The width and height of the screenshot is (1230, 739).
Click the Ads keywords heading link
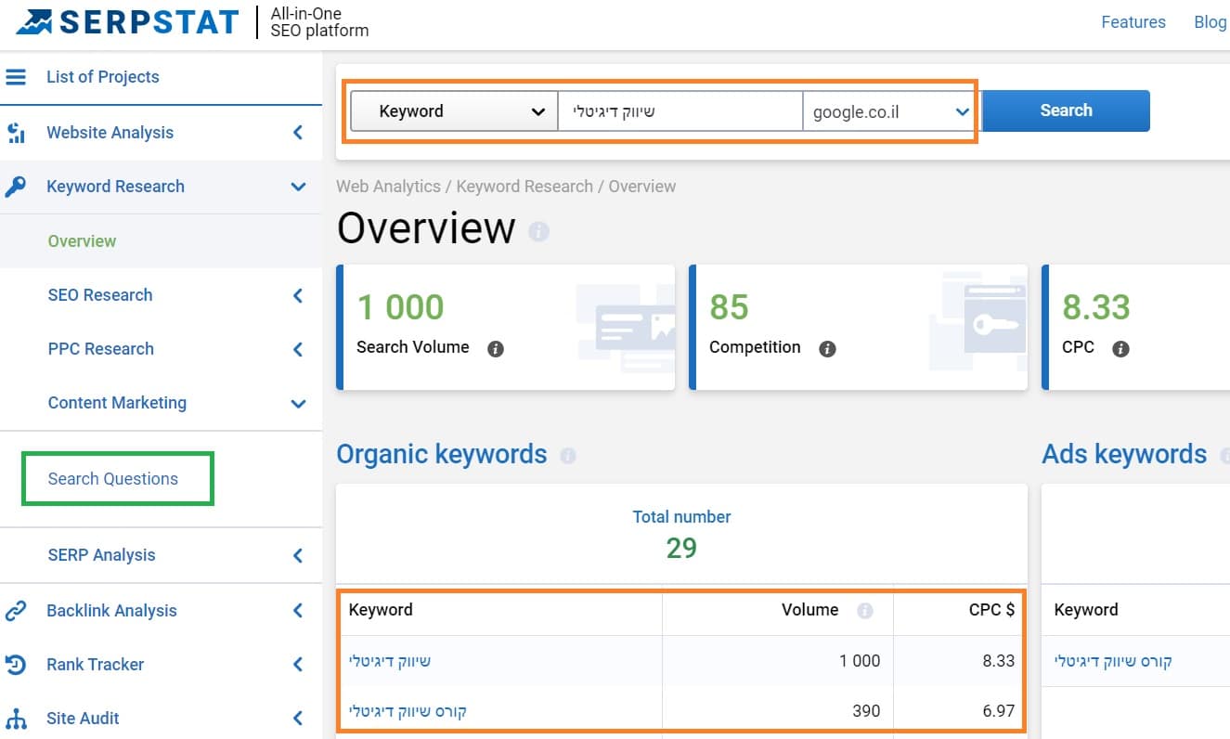pyautogui.click(x=1124, y=454)
